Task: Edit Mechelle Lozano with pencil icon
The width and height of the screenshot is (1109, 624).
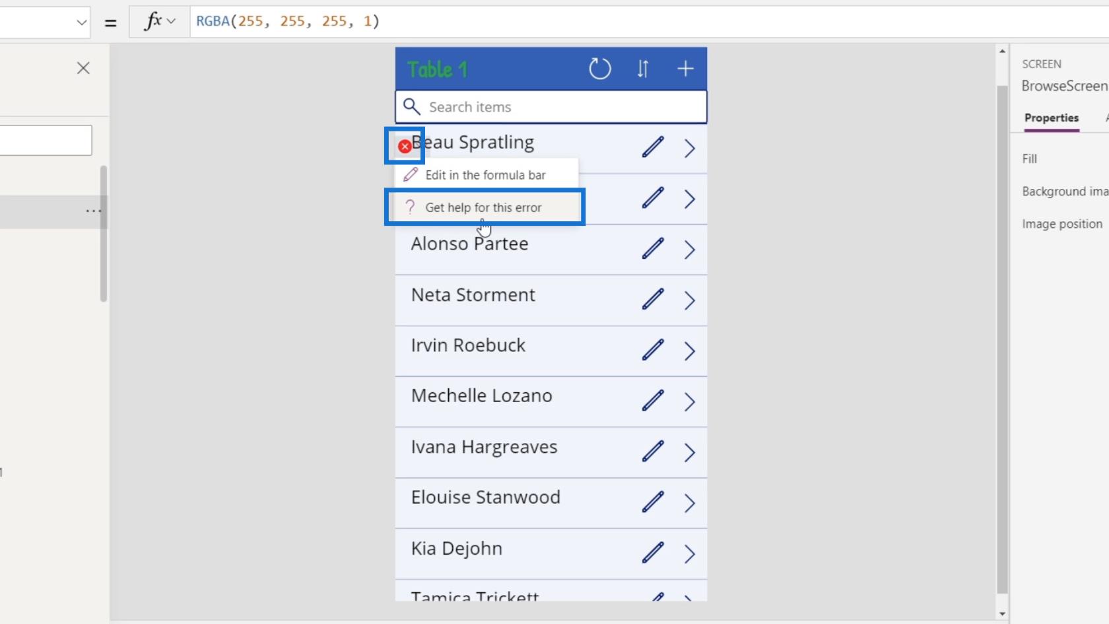Action: [x=653, y=400]
